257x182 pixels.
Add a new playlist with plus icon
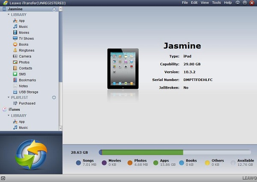coord(54,98)
